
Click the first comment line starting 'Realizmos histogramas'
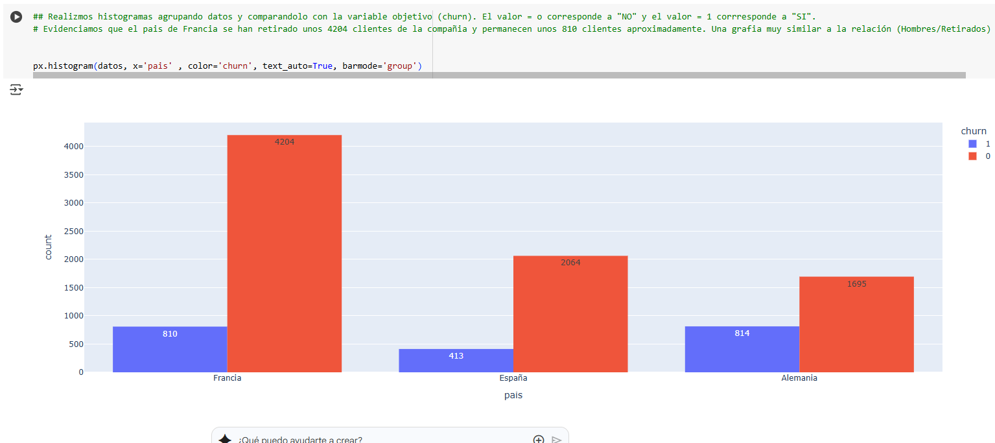[424, 16]
